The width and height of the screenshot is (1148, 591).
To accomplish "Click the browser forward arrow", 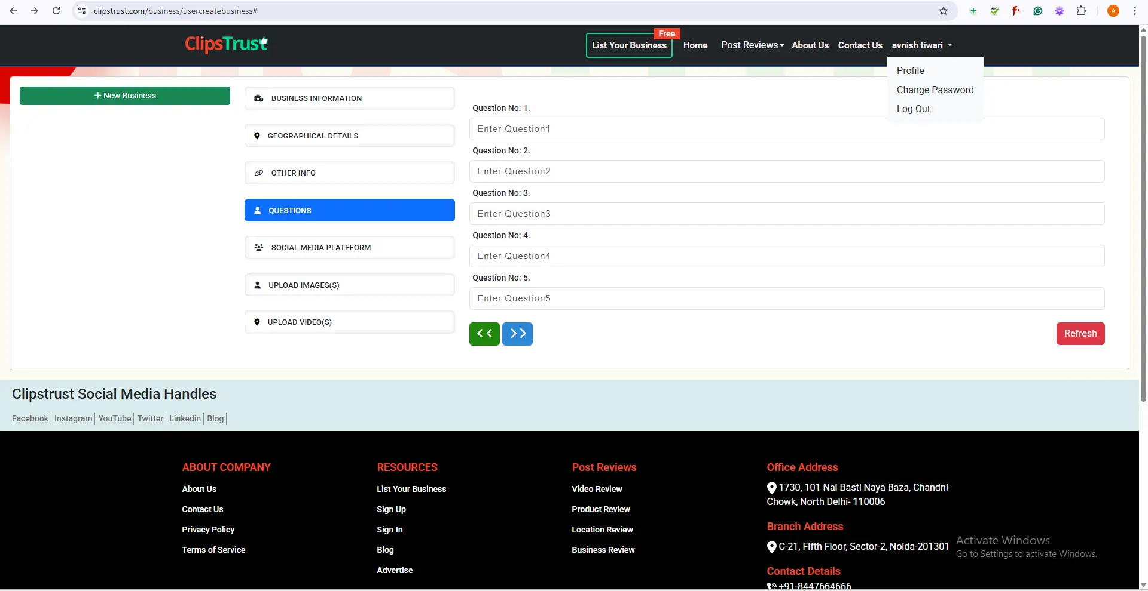I will 35,11.
